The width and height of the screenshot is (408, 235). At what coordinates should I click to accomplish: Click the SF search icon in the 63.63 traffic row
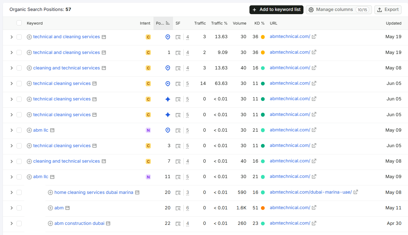tap(178, 84)
